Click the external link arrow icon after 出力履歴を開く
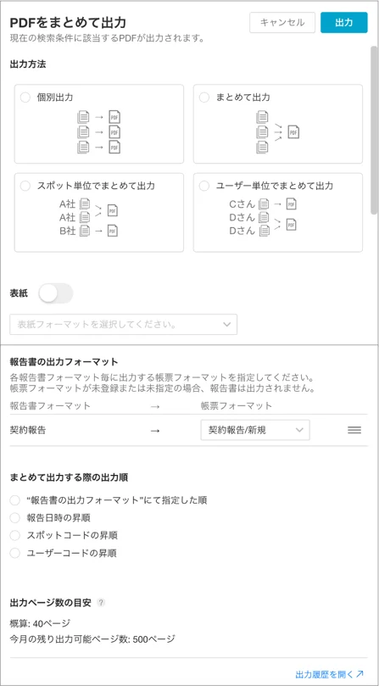Image resolution: width=379 pixels, height=686 pixels. click(x=360, y=673)
